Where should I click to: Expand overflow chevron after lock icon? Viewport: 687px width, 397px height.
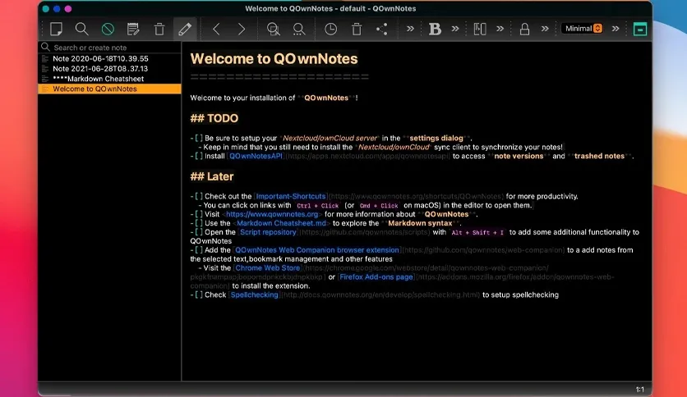(x=545, y=29)
